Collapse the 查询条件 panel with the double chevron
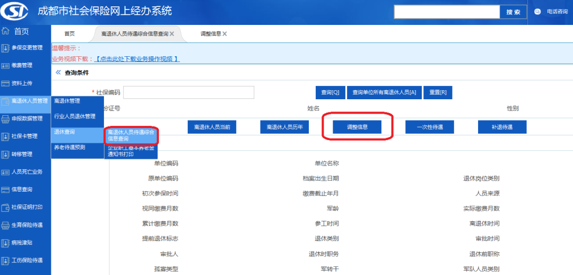 pos(58,72)
